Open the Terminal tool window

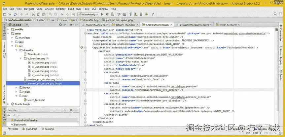[x=48, y=129]
